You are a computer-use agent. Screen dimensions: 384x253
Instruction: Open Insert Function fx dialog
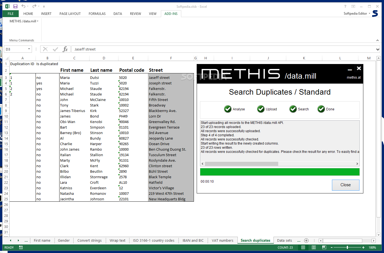[65, 49]
